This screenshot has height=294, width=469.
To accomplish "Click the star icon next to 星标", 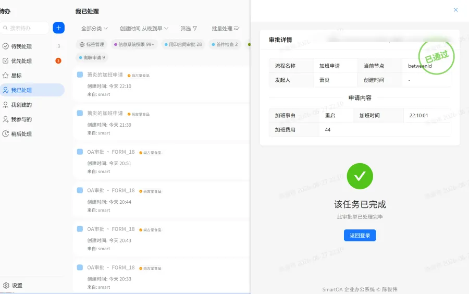I will click(5, 76).
